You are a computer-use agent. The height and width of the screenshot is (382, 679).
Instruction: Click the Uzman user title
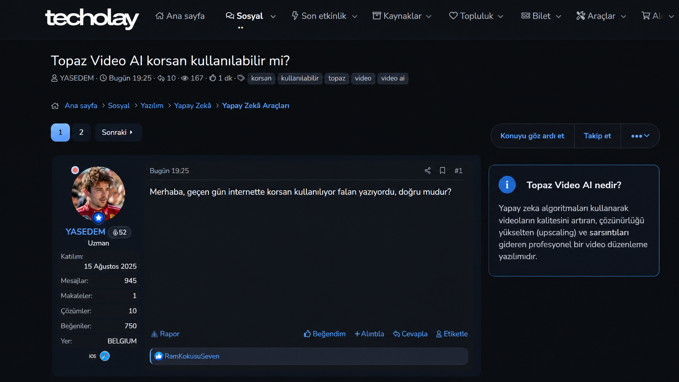click(98, 243)
